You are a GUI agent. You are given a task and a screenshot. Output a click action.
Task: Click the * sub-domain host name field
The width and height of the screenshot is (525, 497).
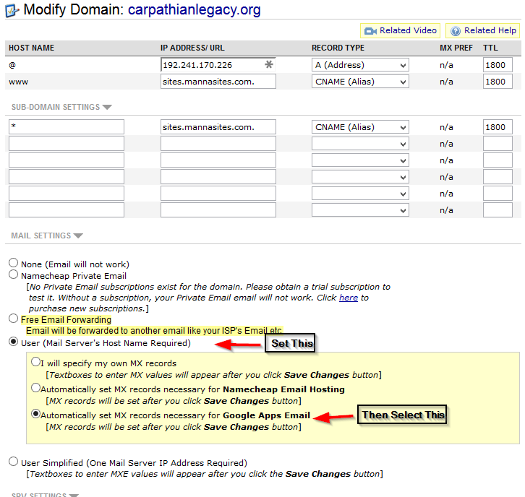[x=67, y=126]
